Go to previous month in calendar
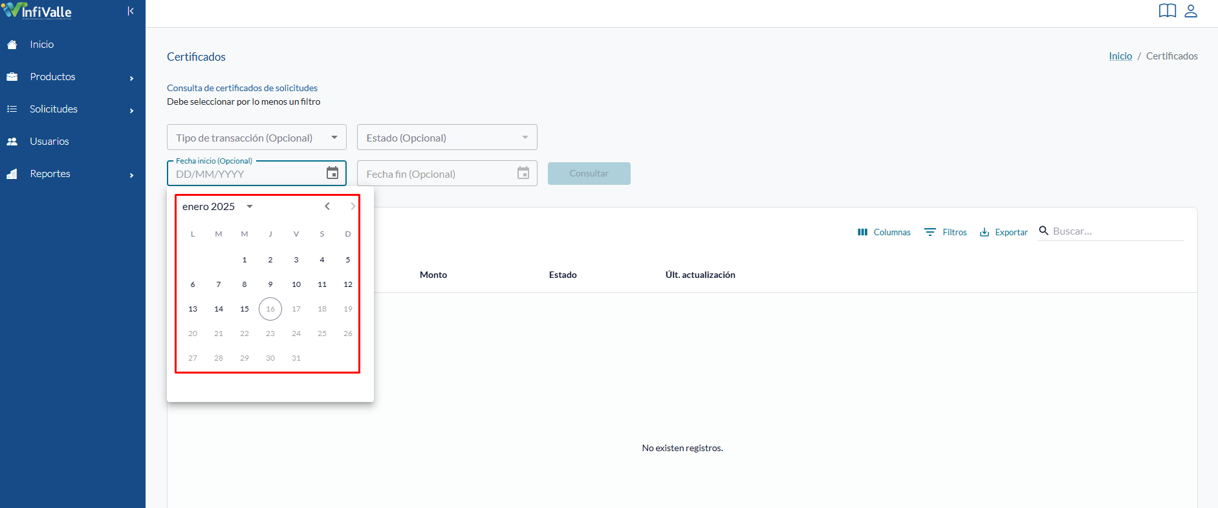This screenshot has width=1218, height=508. click(327, 206)
